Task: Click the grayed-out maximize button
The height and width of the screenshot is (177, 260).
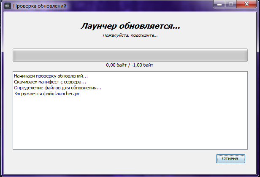Action: 230,5
